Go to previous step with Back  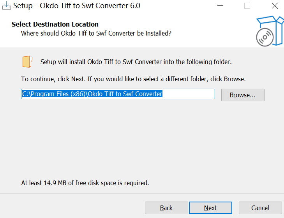click(x=166, y=208)
